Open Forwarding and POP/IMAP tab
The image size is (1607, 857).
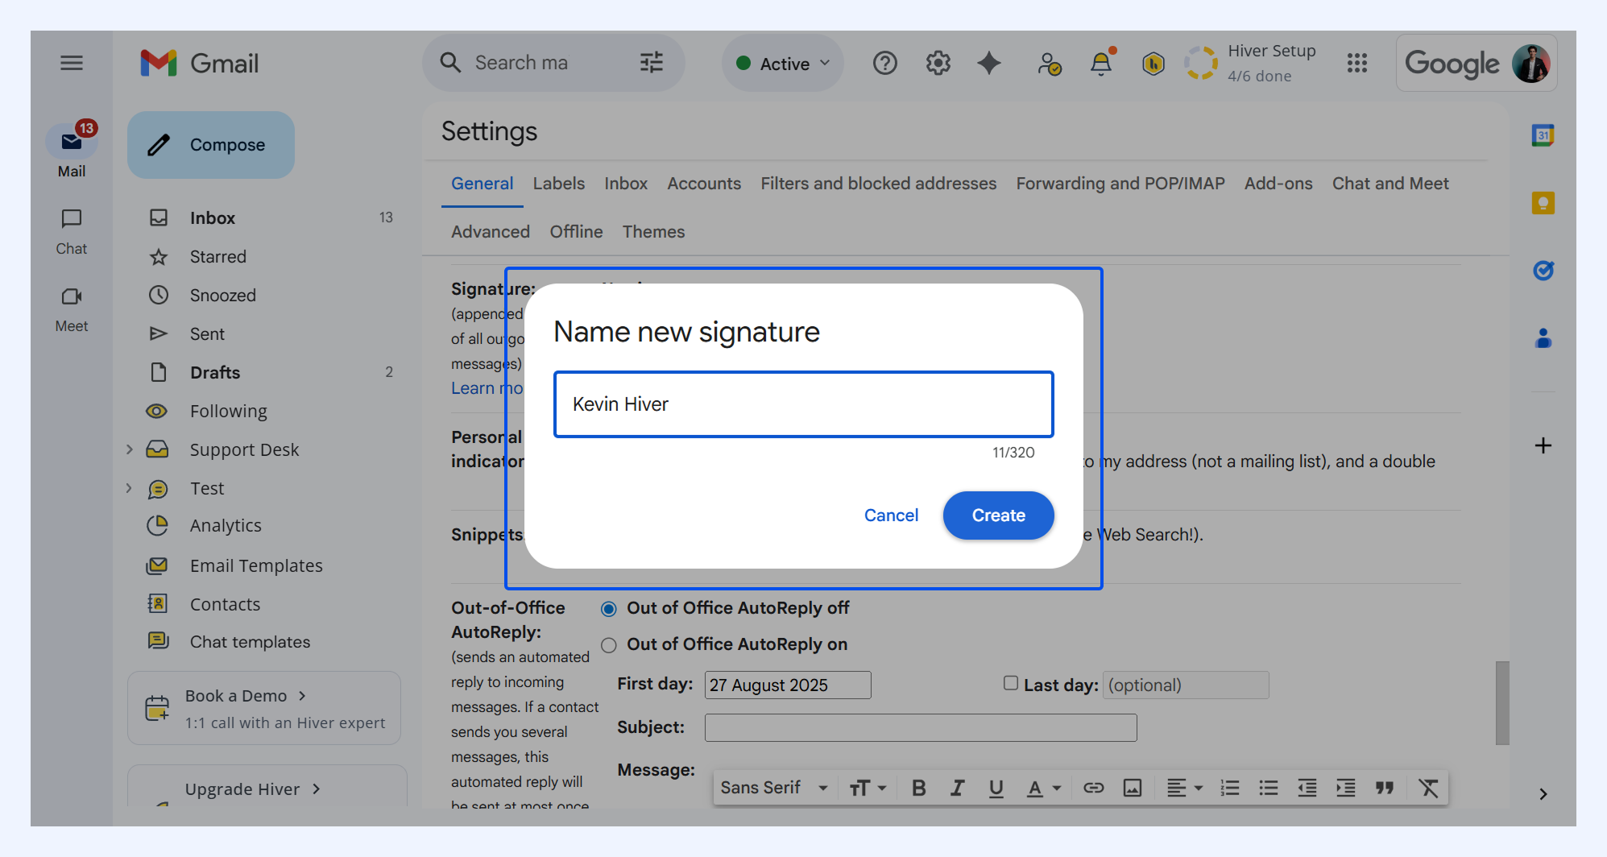(1120, 184)
